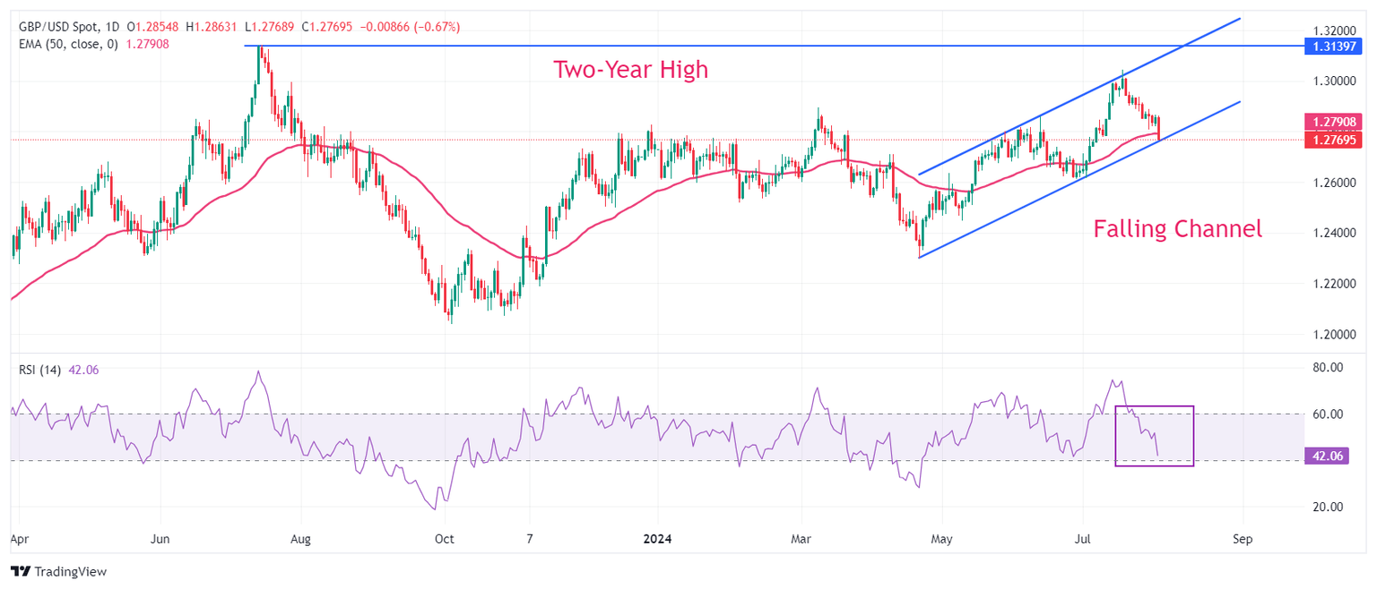Viewport: 1377px width, 589px height.
Task: Click the −0.00866 (−0.67%) change value
Action: point(410,27)
